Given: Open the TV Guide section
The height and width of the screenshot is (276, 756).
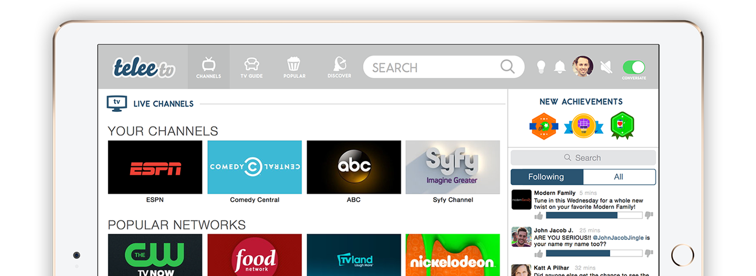Looking at the screenshot, I should tap(252, 67).
